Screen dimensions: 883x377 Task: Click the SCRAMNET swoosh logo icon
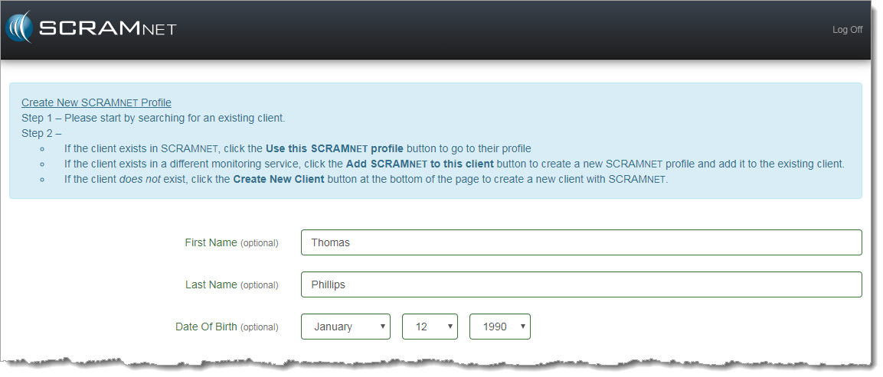click(x=21, y=28)
